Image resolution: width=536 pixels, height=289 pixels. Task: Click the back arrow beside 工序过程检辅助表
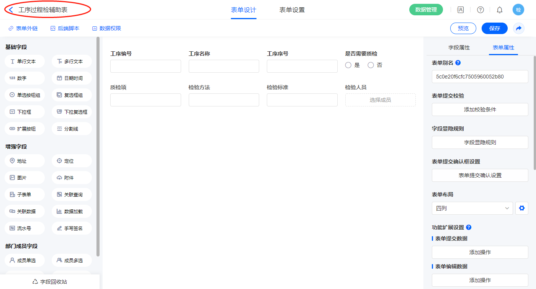(x=11, y=10)
